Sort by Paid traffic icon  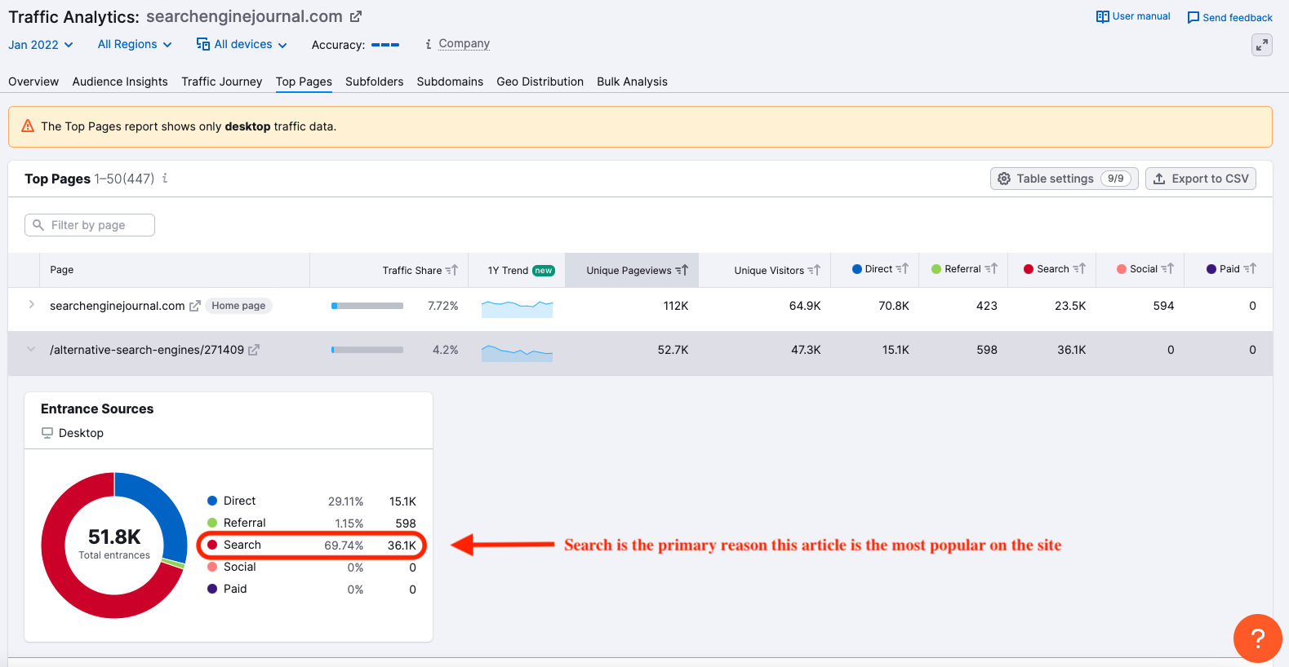click(1250, 268)
